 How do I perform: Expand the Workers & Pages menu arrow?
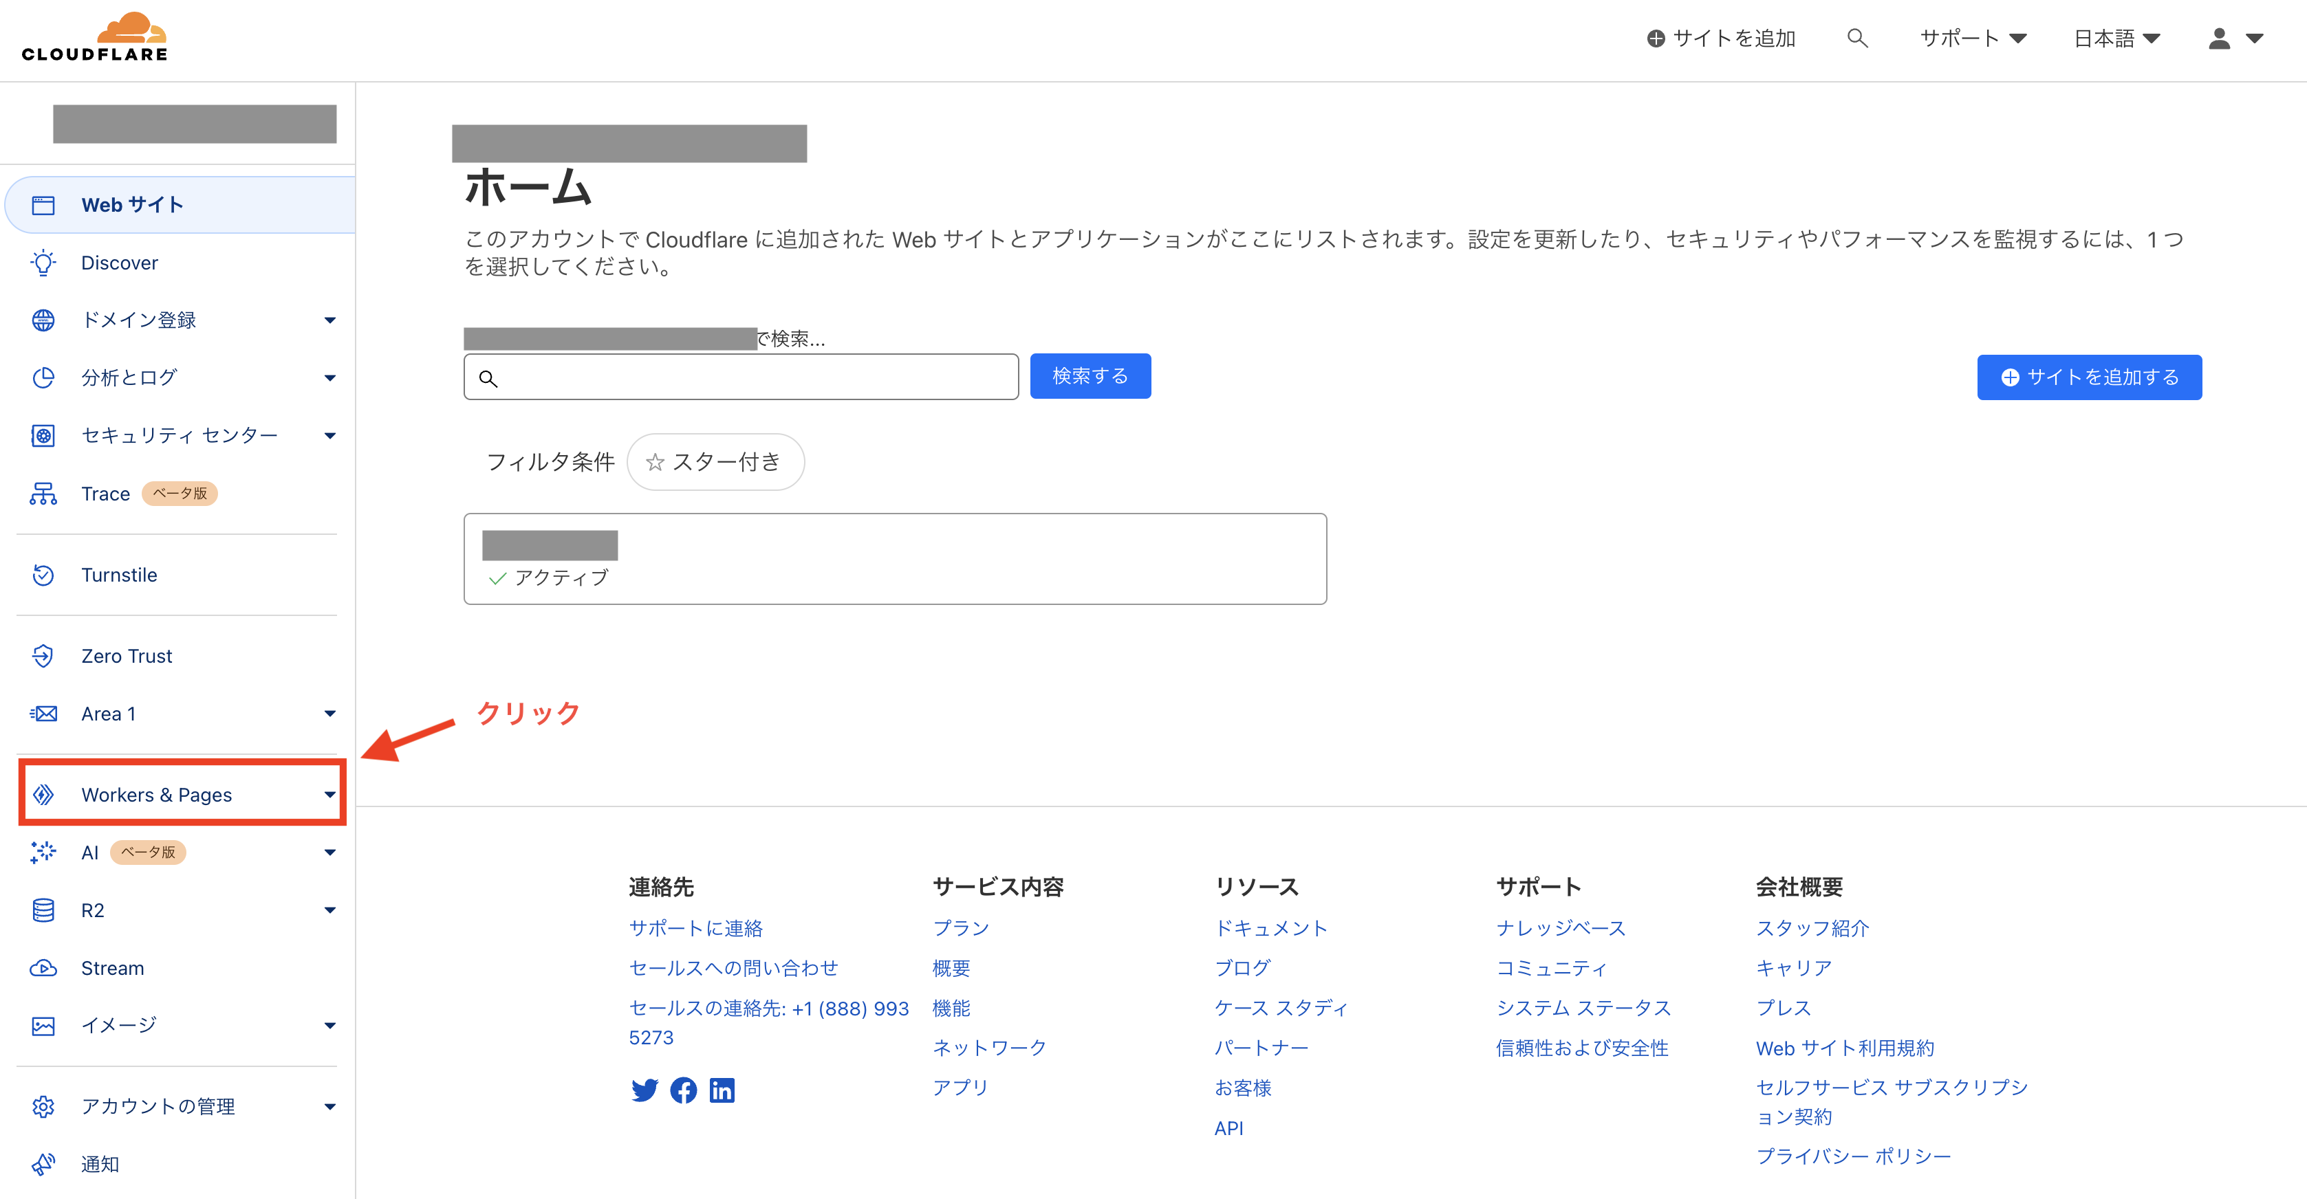(329, 795)
